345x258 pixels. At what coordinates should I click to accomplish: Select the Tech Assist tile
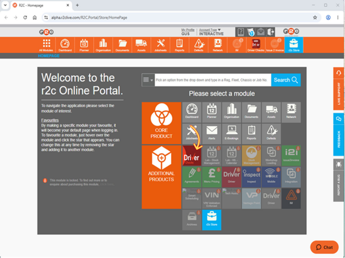click(231, 198)
